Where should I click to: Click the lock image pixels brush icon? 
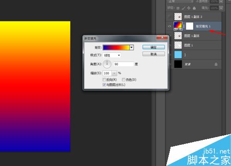183,8
